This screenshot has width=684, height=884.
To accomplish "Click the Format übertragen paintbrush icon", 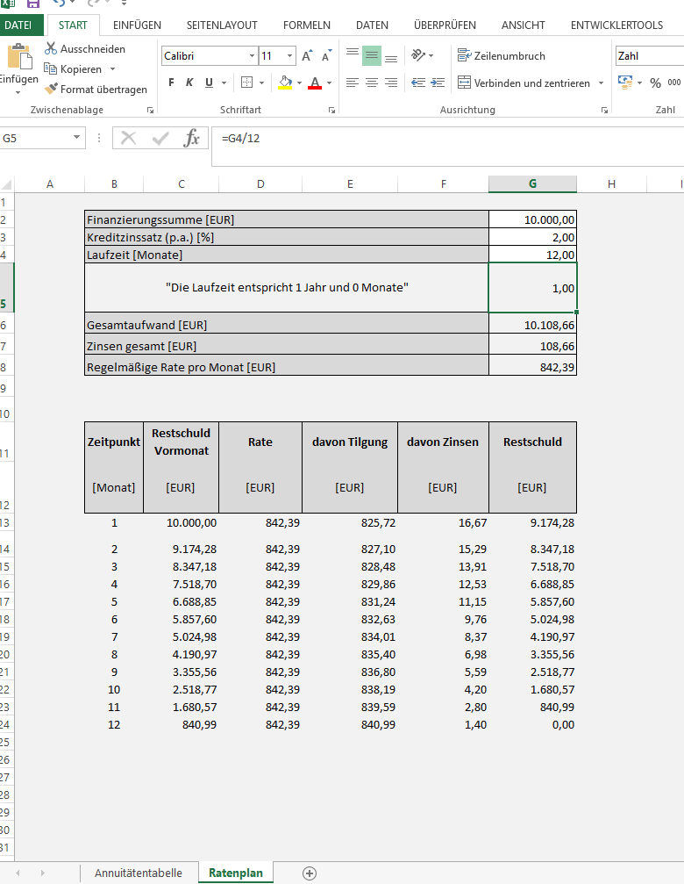I will pos(51,89).
